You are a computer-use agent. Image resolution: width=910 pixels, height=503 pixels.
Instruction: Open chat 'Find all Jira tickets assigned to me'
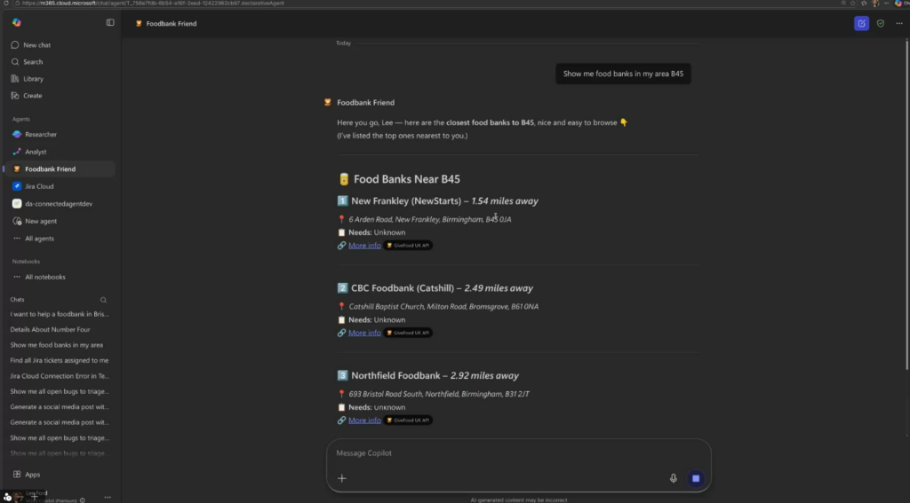[x=60, y=360]
